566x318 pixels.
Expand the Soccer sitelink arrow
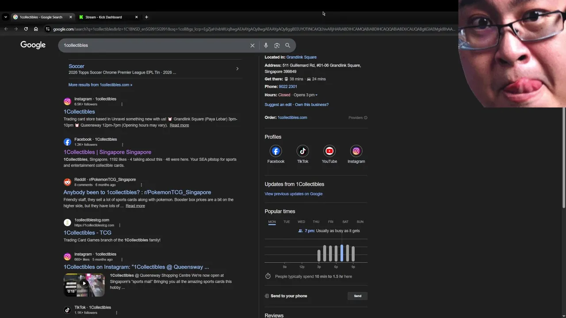(x=237, y=69)
